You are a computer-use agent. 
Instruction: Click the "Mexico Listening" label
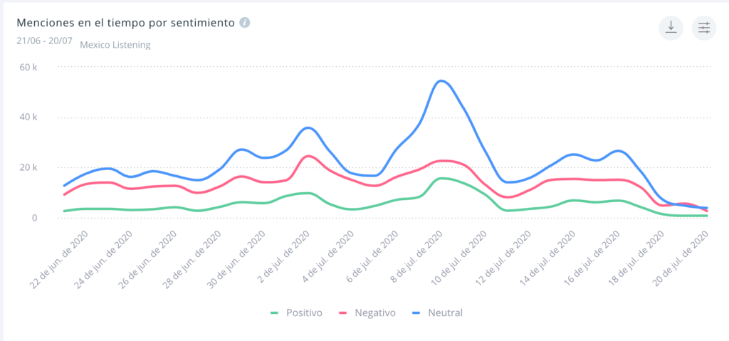click(115, 45)
